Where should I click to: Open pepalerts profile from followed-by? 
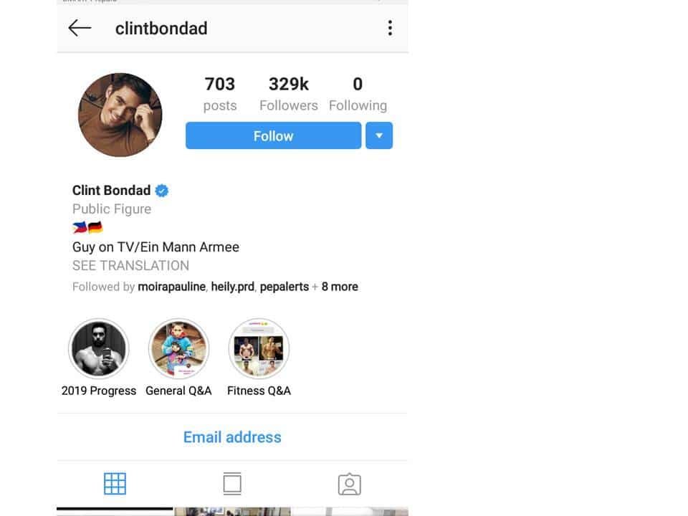285,287
